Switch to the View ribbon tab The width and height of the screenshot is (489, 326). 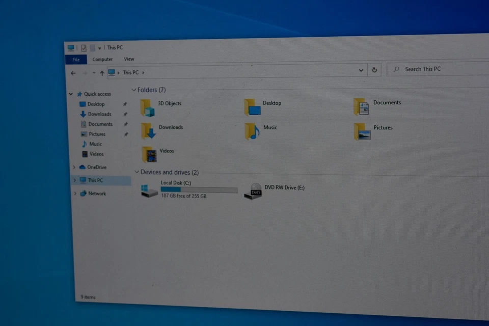[129, 59]
